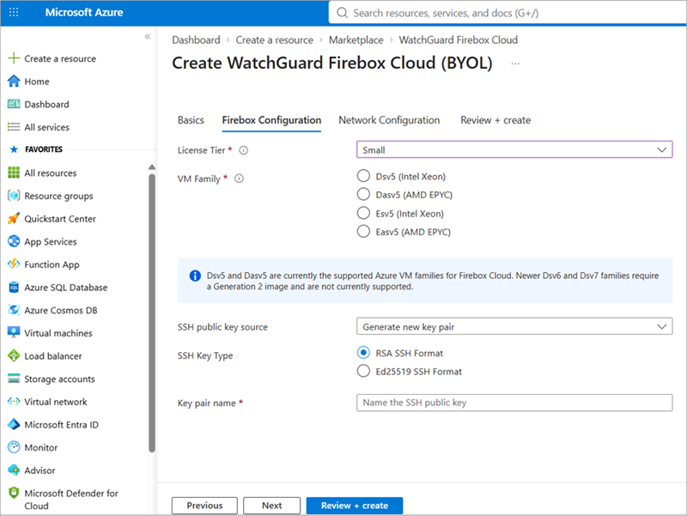Click the search magnifier icon
The width and height of the screenshot is (687, 516).
click(x=342, y=13)
